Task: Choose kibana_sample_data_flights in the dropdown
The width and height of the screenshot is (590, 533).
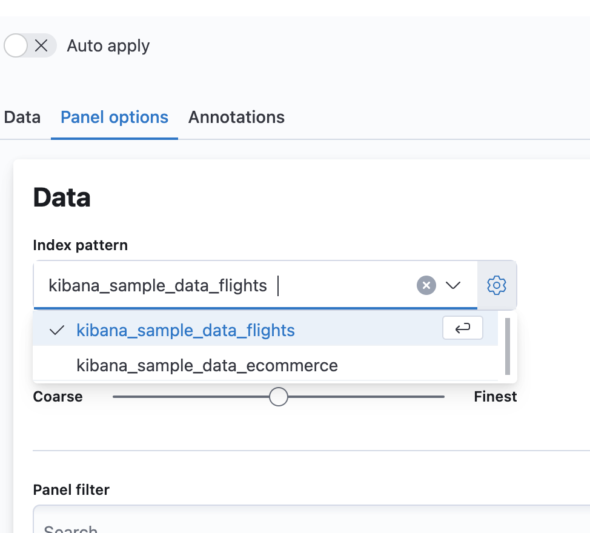Action: [x=185, y=330]
